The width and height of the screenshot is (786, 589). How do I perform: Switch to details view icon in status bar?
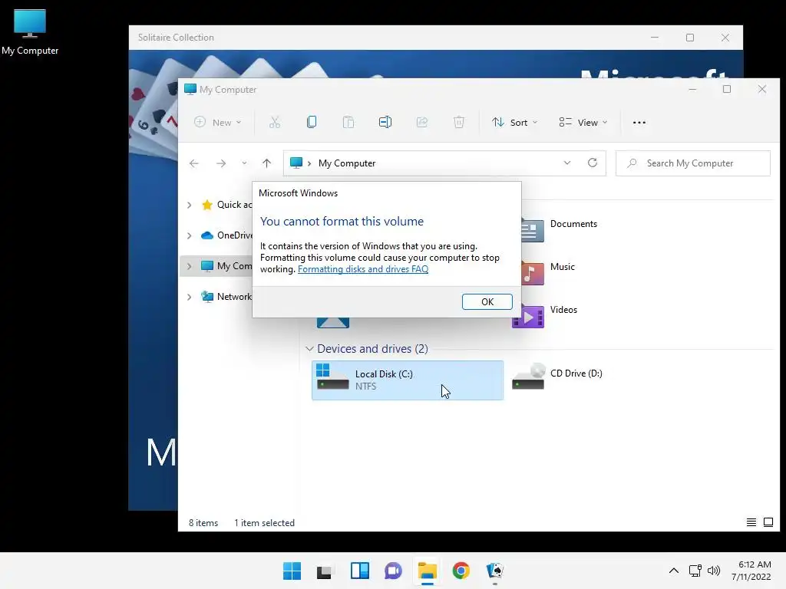751,522
